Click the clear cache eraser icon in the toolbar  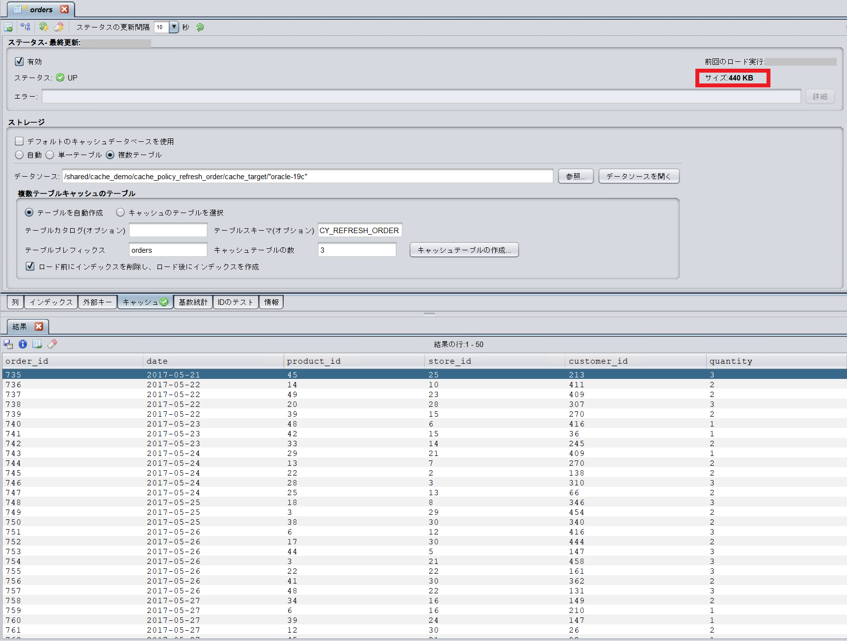pos(59,27)
